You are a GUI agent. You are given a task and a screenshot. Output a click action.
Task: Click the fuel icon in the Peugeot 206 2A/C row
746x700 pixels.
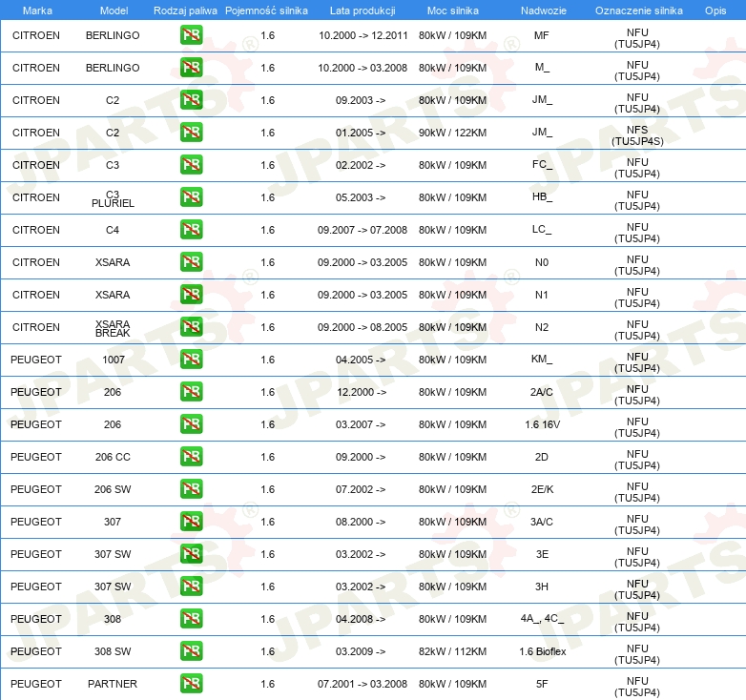pos(191,391)
